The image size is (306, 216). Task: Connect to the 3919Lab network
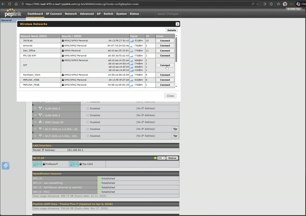point(165,41)
